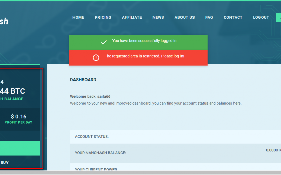
Task: Open the AFFILIATE navigation link
Action: pyautogui.click(x=132, y=17)
